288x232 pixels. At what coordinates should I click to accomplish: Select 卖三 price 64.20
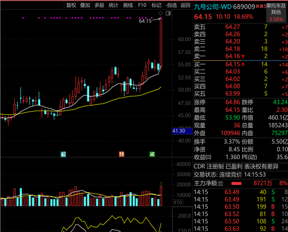[232, 41]
